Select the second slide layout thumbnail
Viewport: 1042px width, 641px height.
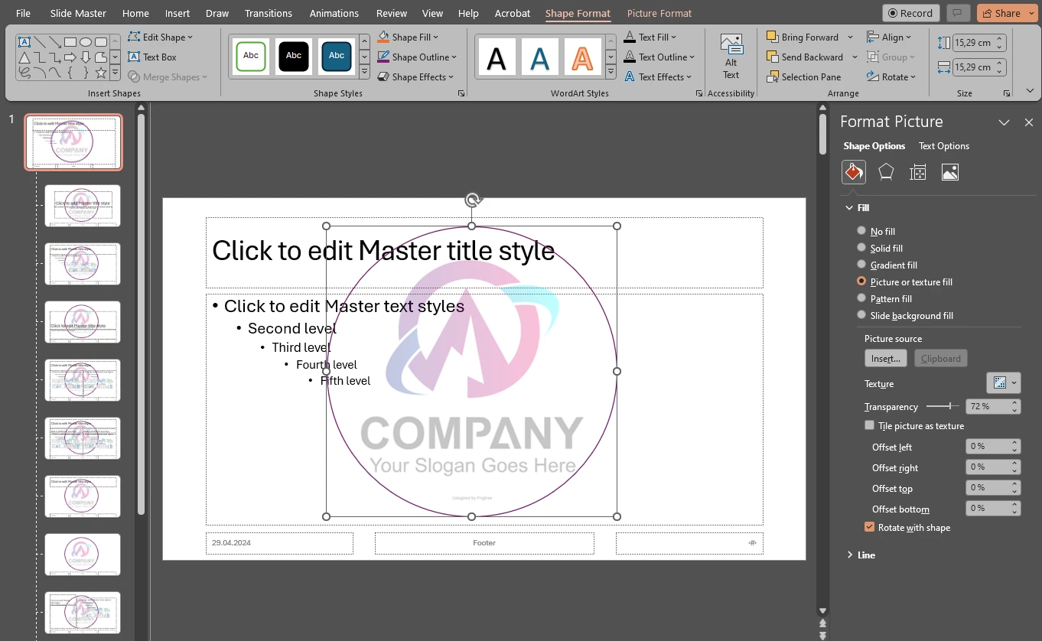pyautogui.click(x=82, y=205)
